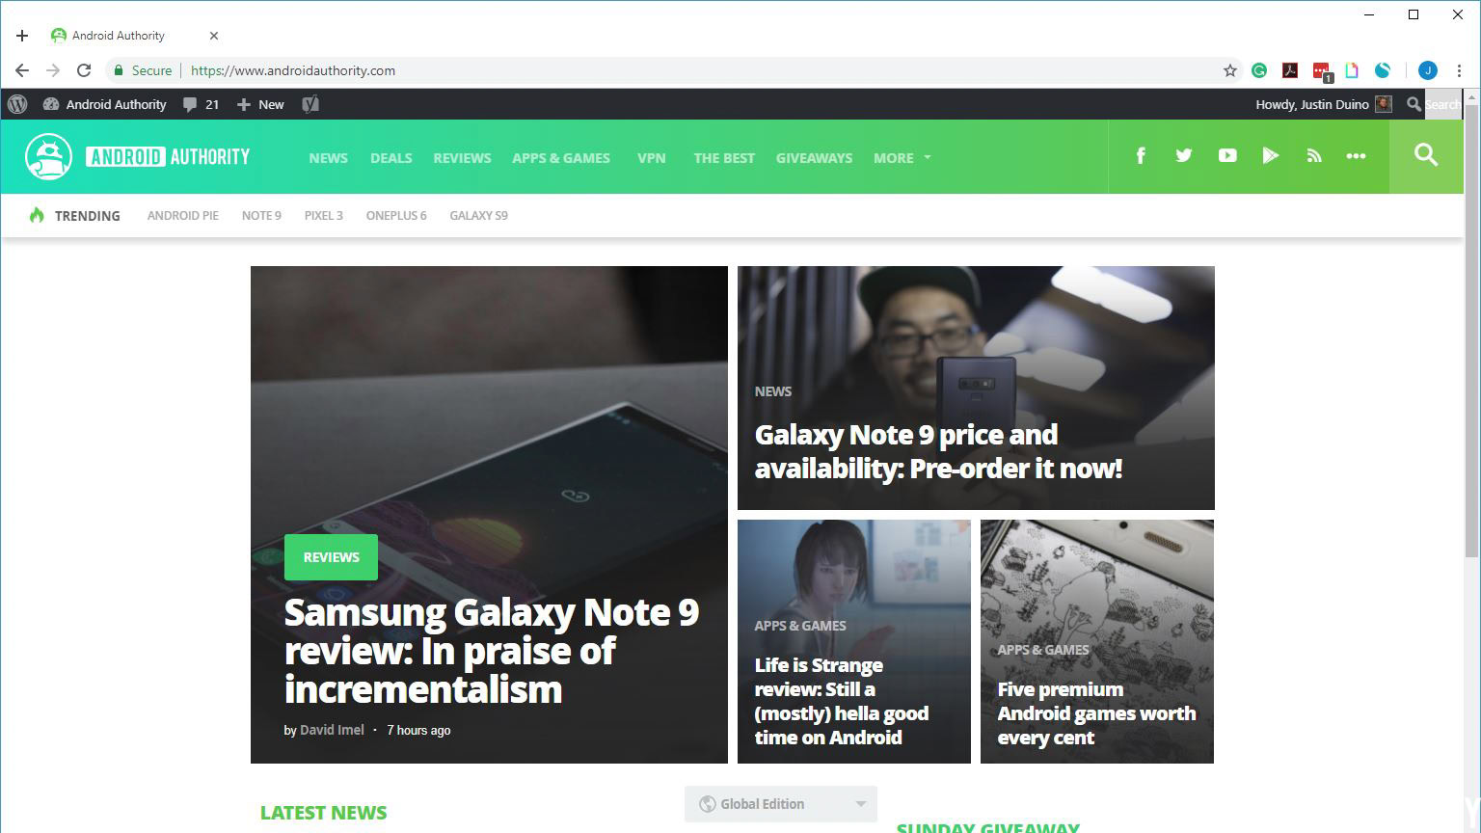Viewport: 1481px width, 833px height.
Task: Click the Android Authority site logo
Action: tap(137, 156)
